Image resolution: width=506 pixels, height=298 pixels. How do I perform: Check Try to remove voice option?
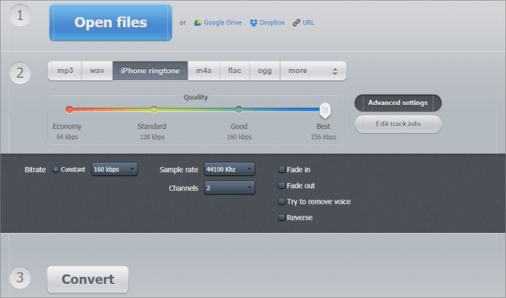pyautogui.click(x=282, y=202)
